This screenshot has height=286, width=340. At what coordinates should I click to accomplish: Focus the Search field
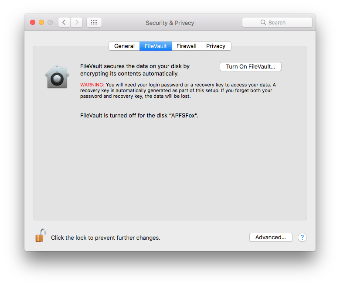pyautogui.click(x=277, y=22)
